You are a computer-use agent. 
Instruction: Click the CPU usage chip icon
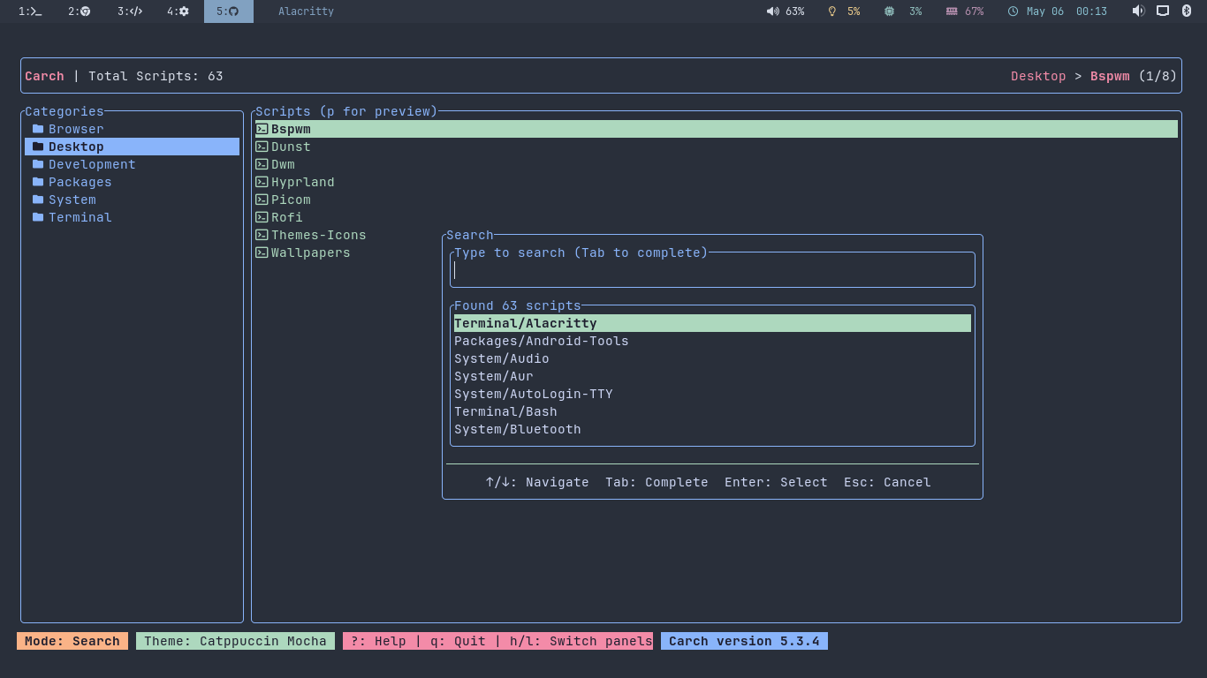889,11
